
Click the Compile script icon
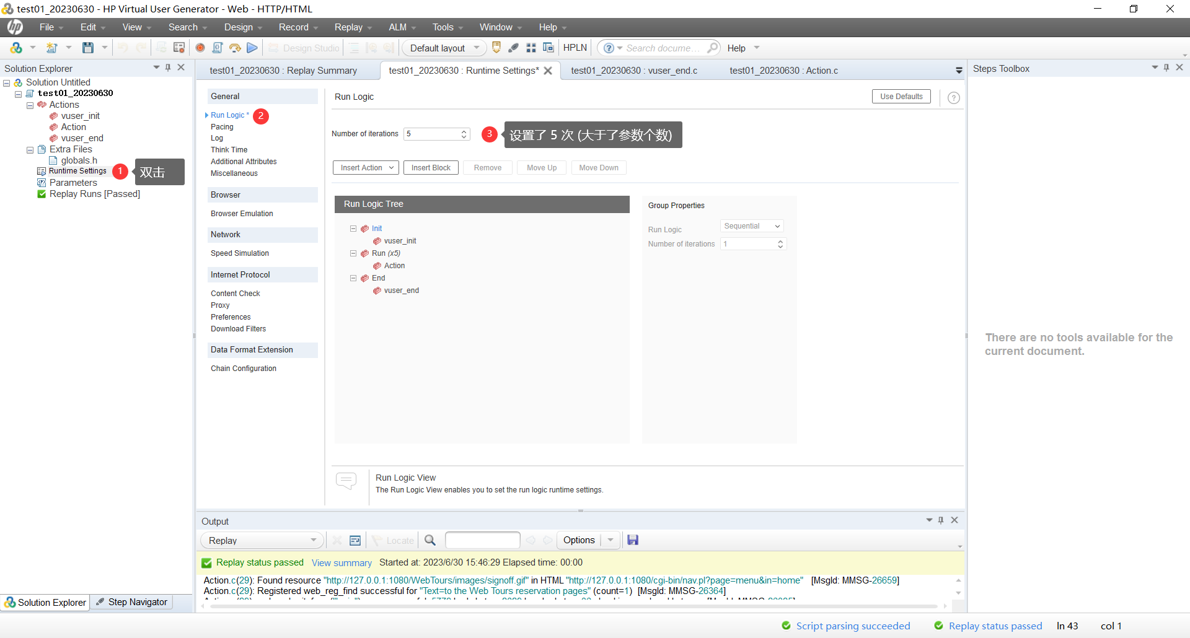(x=218, y=48)
